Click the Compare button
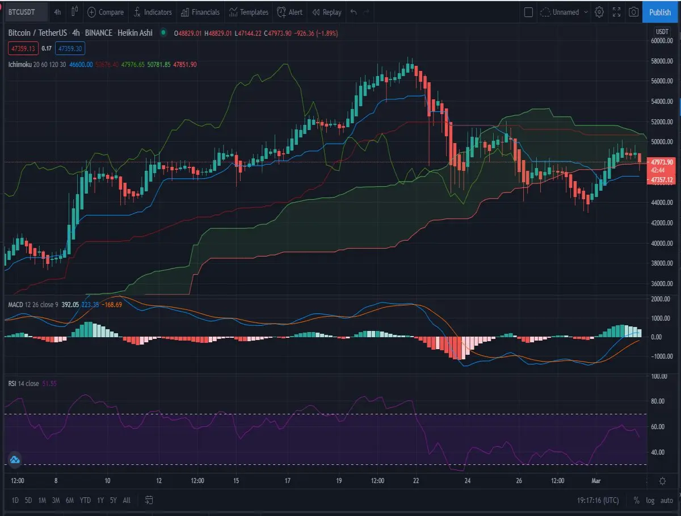 tap(106, 12)
